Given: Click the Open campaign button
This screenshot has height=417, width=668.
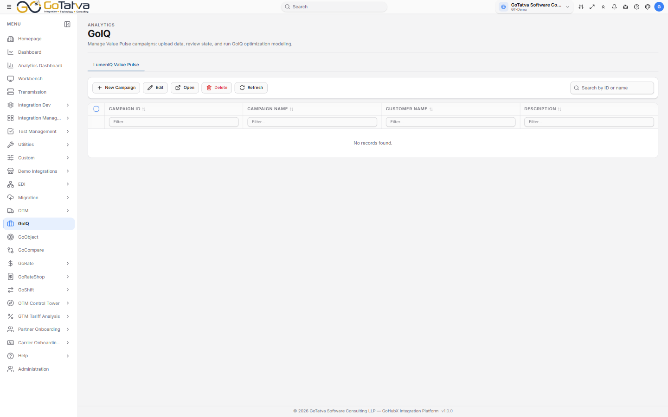Looking at the screenshot, I should [185, 88].
